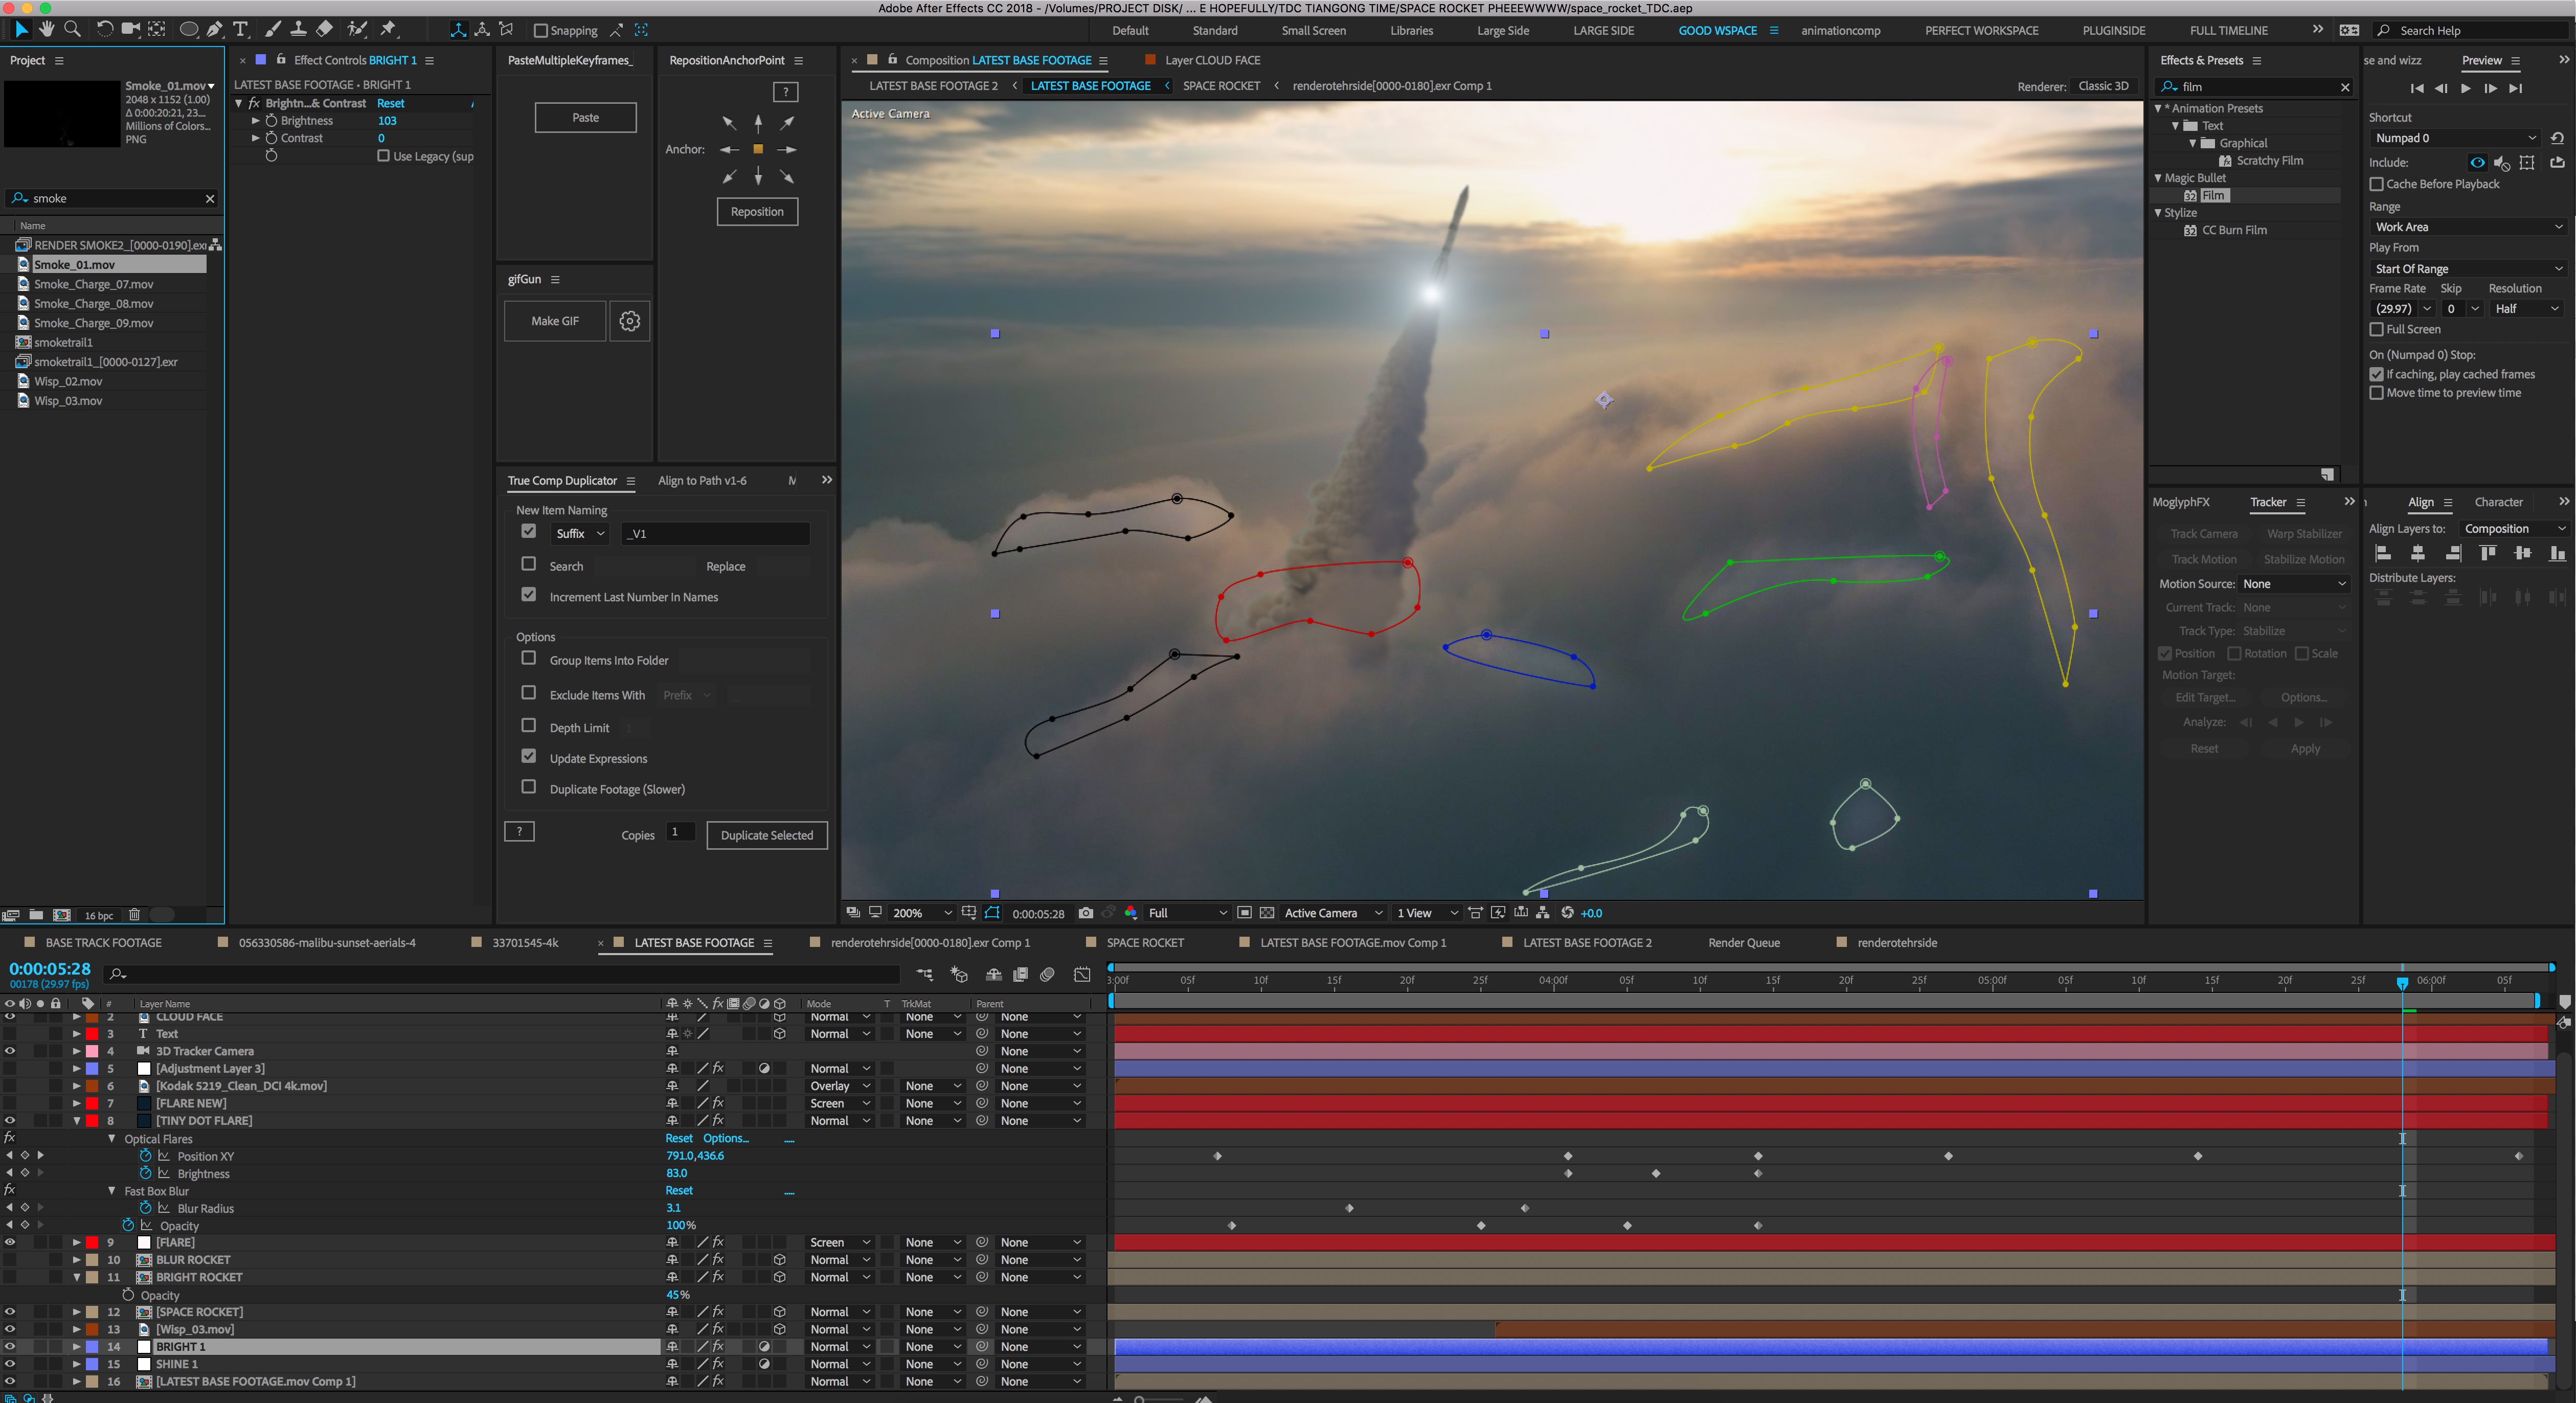Select the Hand tool
This screenshot has width=2576, height=1403.
[x=46, y=30]
